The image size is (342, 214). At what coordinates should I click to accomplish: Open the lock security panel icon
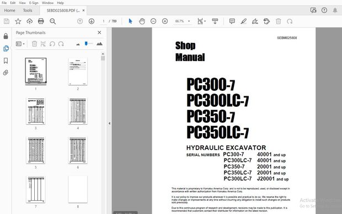click(6, 36)
